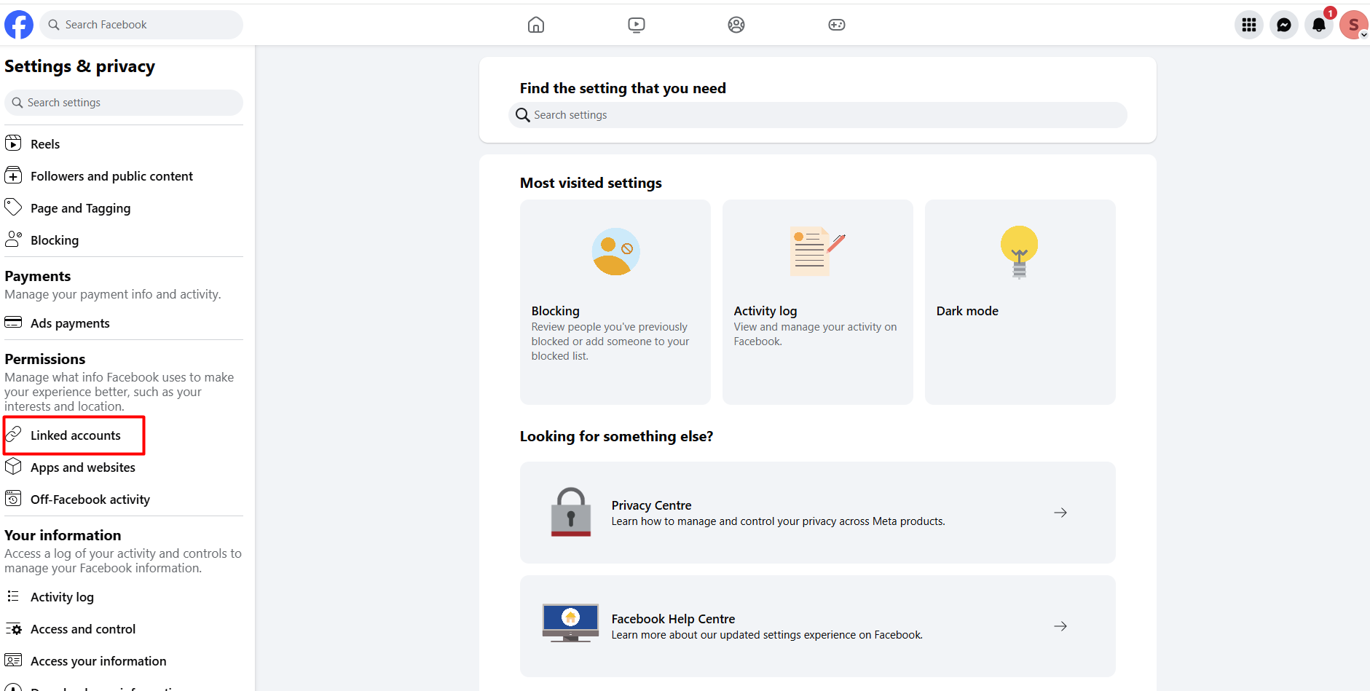Viewport: 1370px width, 691px height.
Task: Open the Home feed icon
Action: click(x=536, y=25)
